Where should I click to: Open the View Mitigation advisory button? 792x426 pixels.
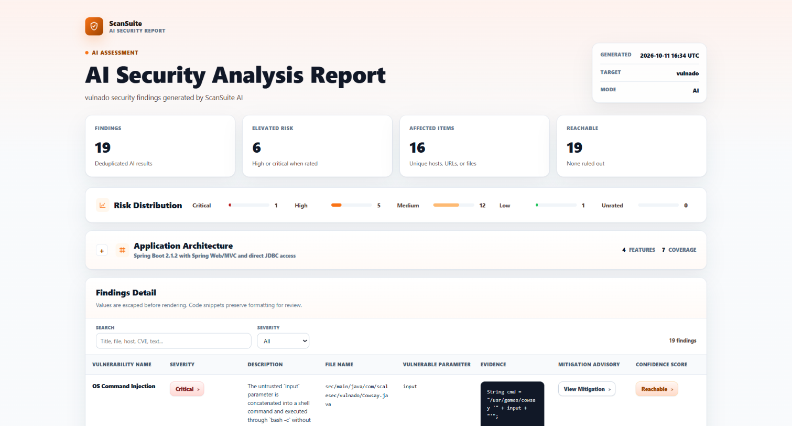point(587,389)
